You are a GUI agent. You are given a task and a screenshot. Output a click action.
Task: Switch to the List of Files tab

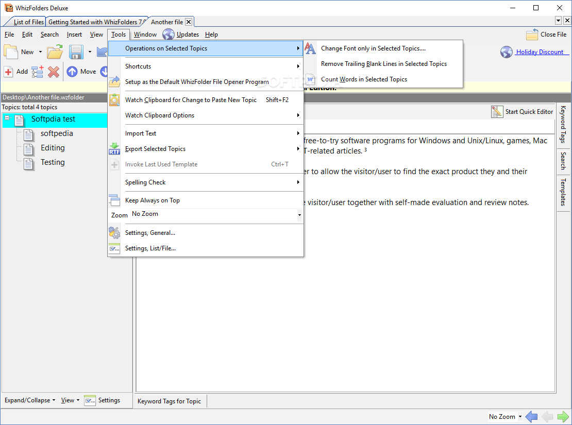28,22
